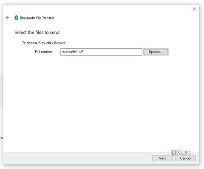Click the File names input field
This screenshot has height=169, width=204.
click(x=101, y=52)
